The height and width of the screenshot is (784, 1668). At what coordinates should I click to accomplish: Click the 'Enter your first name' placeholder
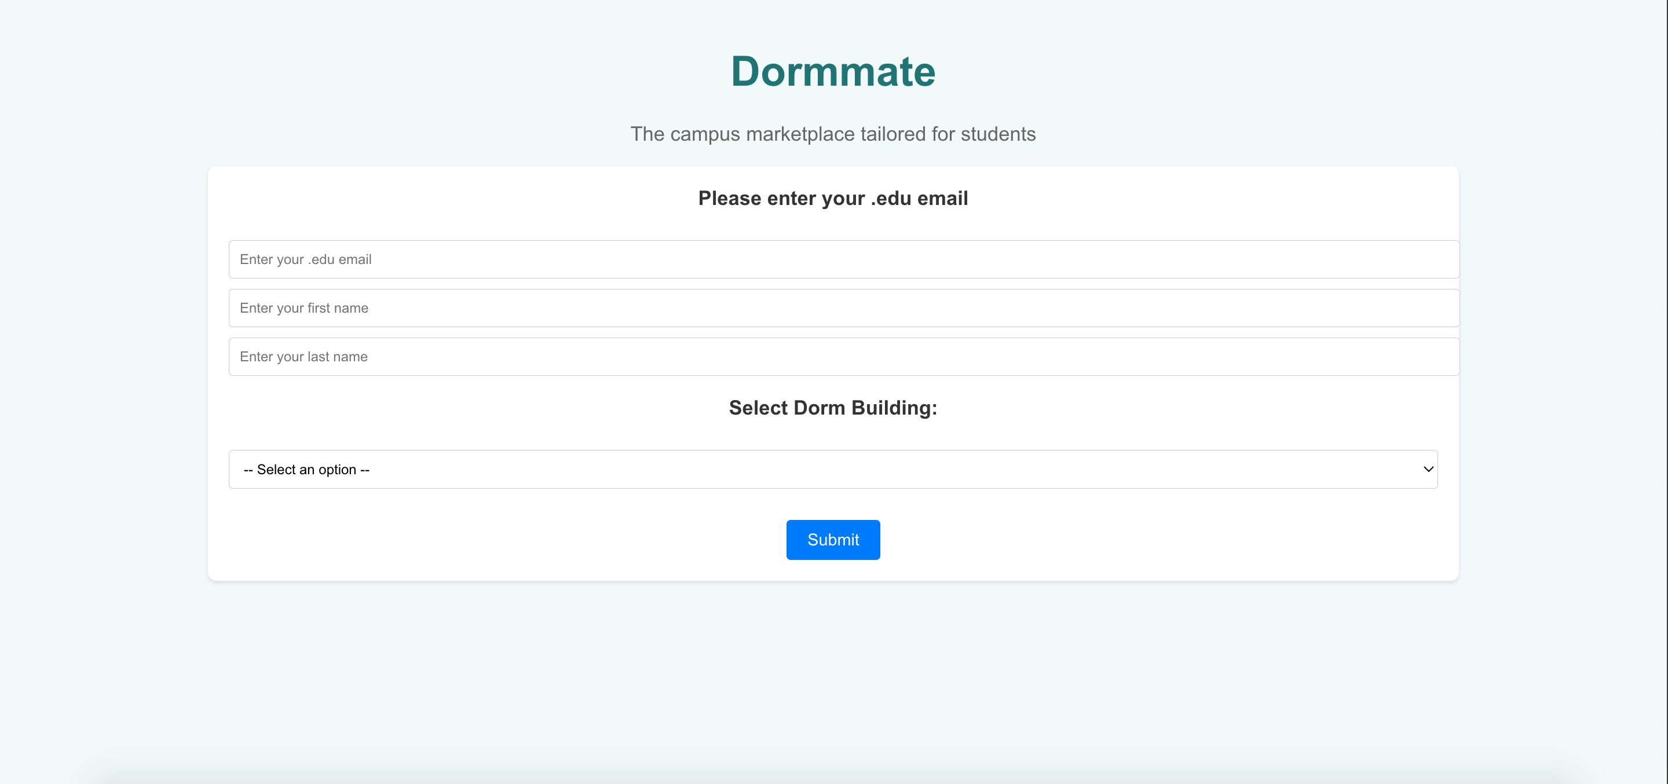(x=303, y=308)
